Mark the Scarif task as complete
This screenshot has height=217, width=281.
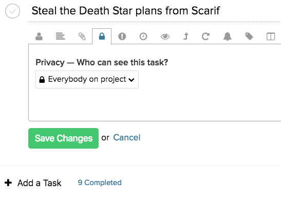12,11
